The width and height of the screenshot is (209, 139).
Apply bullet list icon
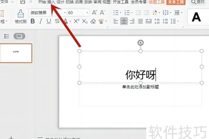[x=116, y=13]
